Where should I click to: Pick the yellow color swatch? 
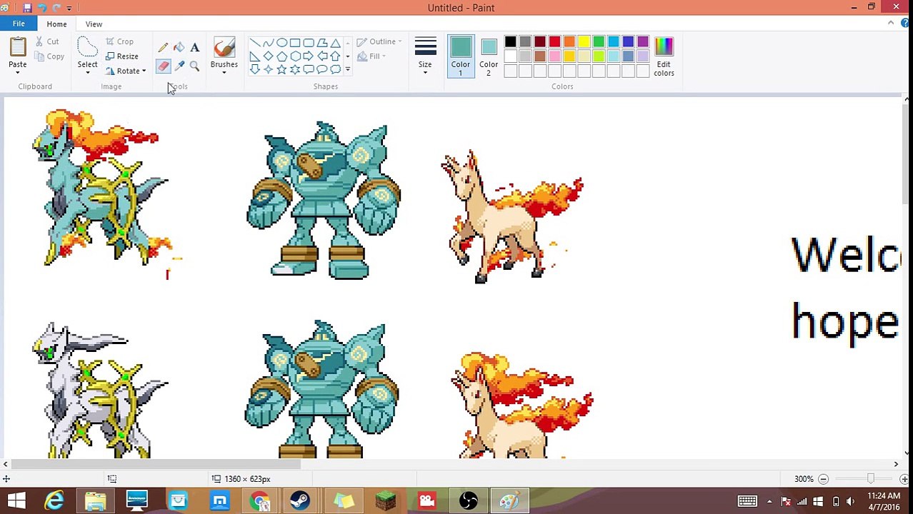(584, 43)
